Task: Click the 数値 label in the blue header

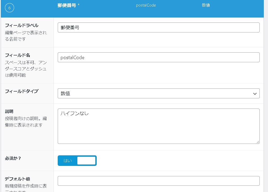Action: pos(206,5)
